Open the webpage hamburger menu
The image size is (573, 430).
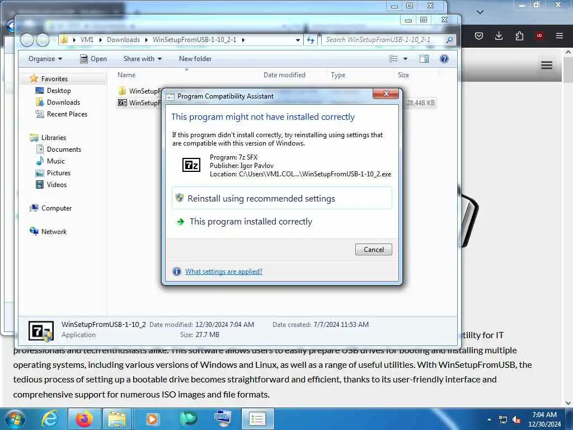547,65
